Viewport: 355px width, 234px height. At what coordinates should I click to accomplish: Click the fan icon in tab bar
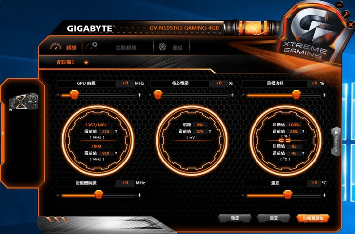pyautogui.click(x=162, y=47)
